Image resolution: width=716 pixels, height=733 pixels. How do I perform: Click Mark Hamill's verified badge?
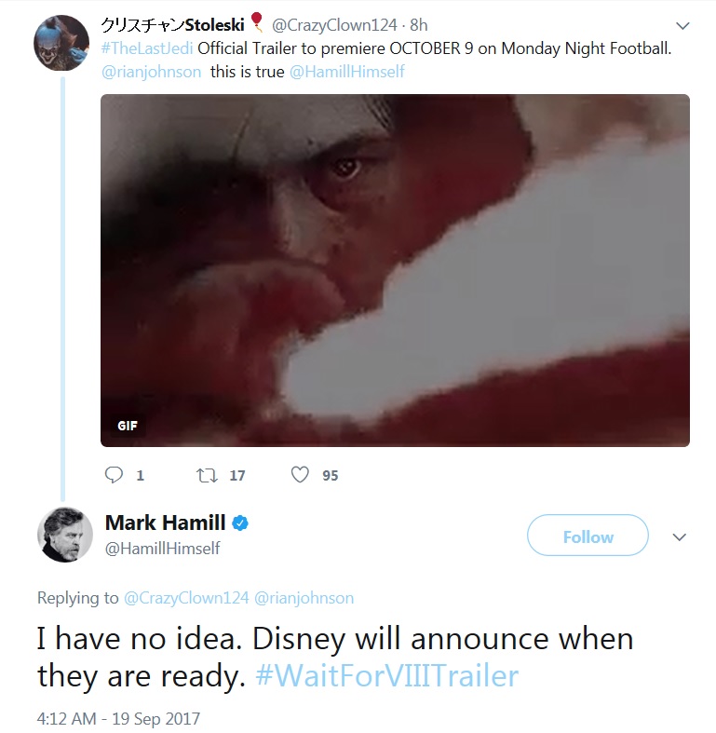pos(240,523)
